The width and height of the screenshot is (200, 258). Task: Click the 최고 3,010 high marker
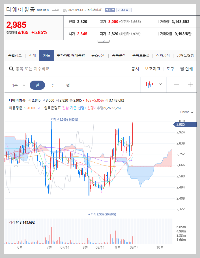click(x=64, y=119)
